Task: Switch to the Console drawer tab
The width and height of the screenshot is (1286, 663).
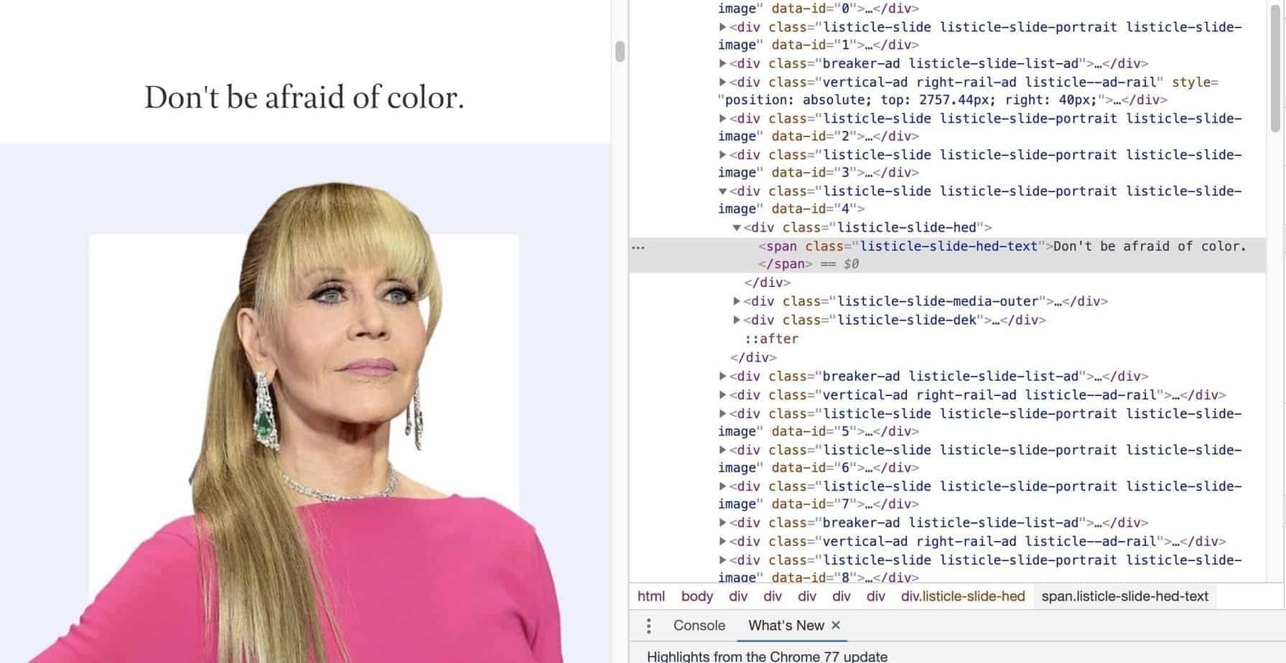Action: (699, 626)
